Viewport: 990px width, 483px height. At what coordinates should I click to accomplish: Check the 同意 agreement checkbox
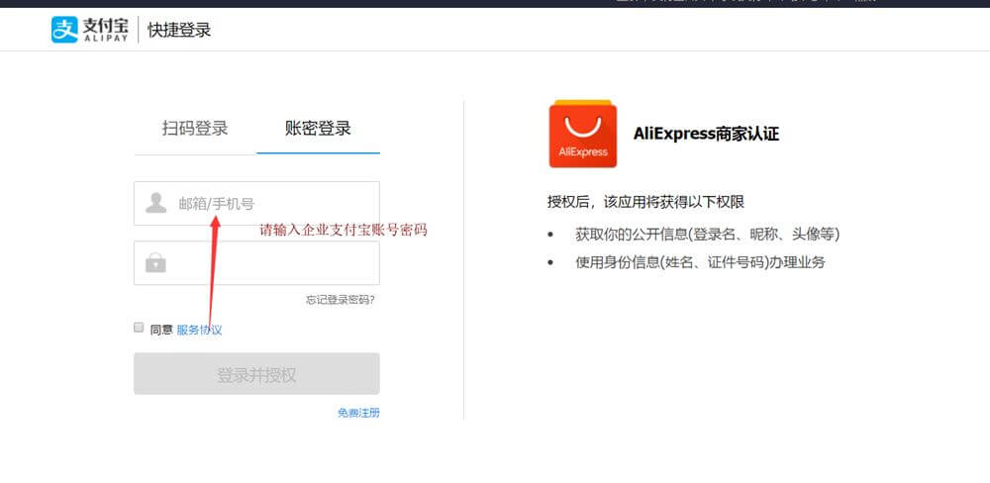tap(139, 328)
